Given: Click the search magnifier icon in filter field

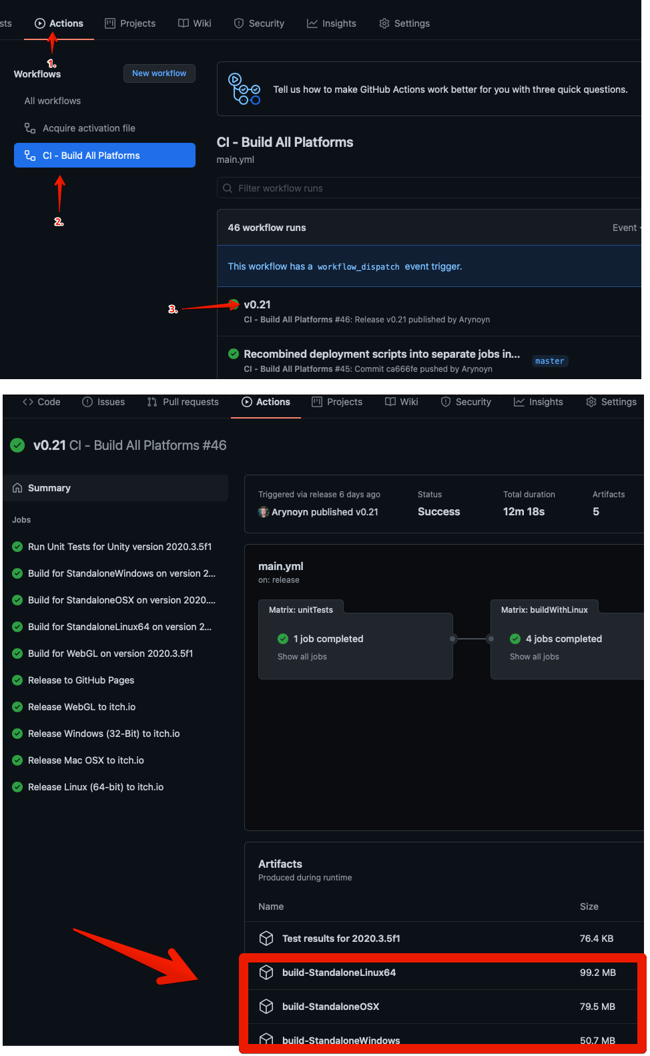Looking at the screenshot, I should point(228,188).
